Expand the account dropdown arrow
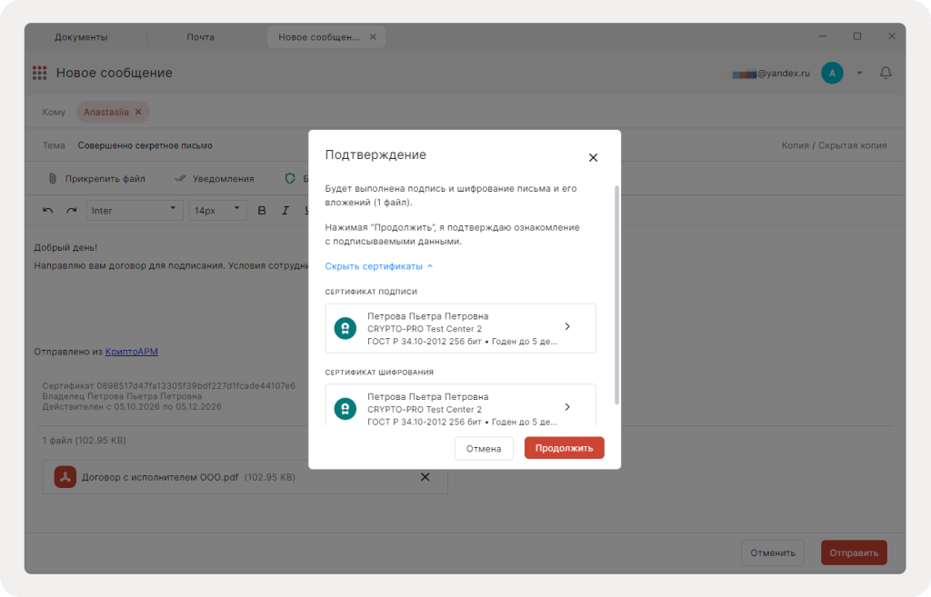931x597 pixels. click(x=859, y=73)
